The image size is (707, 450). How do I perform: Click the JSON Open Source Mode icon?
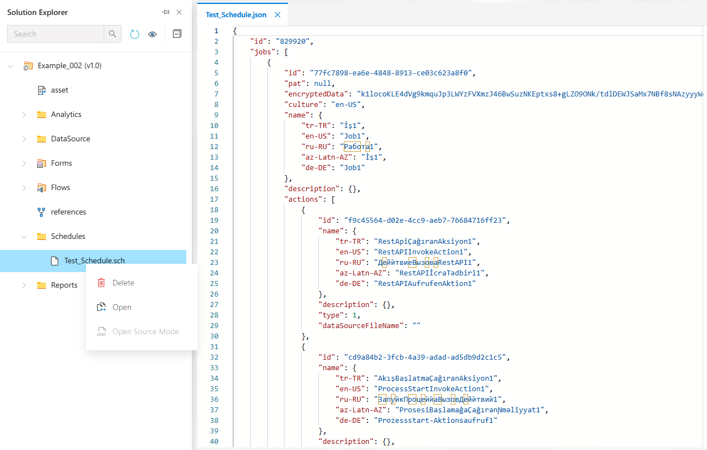[101, 331]
